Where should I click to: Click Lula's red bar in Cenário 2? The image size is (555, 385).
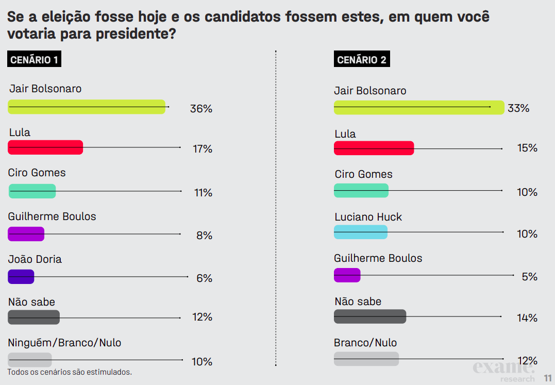374,148
